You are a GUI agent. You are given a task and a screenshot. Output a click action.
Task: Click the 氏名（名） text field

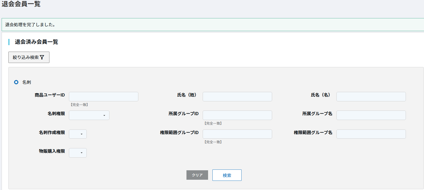371,97
